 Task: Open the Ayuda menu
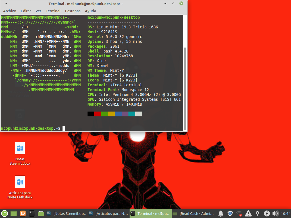click(90, 11)
